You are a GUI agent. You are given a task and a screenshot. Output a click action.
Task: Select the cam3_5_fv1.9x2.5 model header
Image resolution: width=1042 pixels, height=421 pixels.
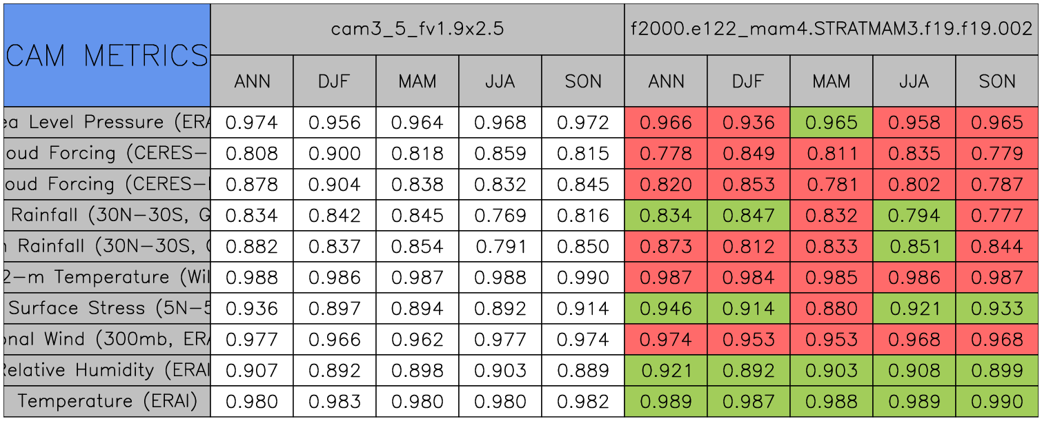417,29
